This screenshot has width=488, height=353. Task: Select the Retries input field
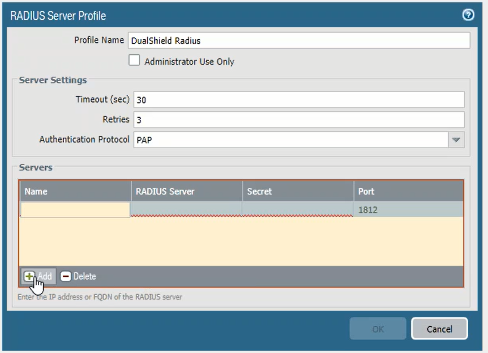pos(298,120)
